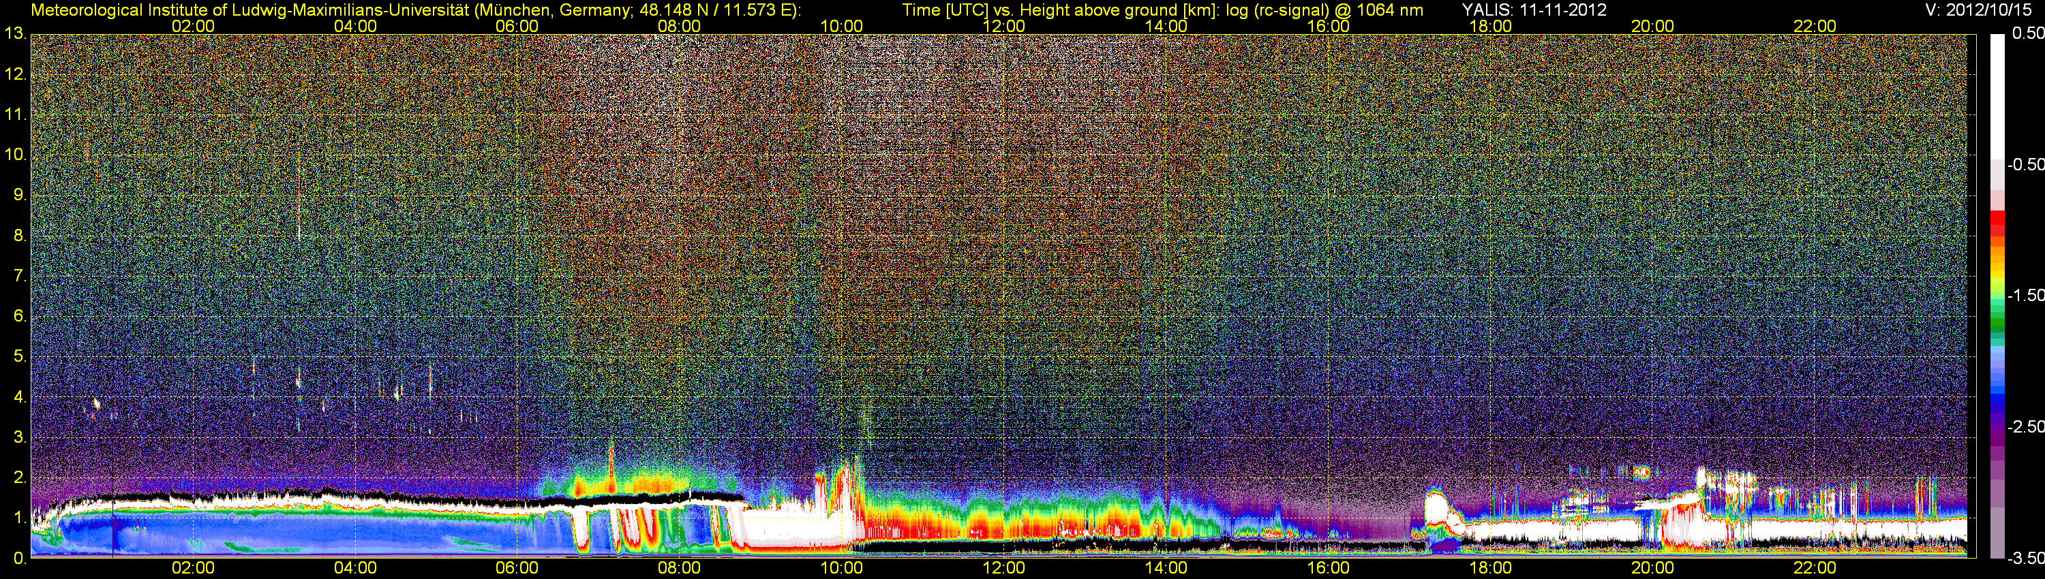Select the 18:00 marker on bottom time axis
This screenshot has height=579, width=2045.
[1490, 568]
